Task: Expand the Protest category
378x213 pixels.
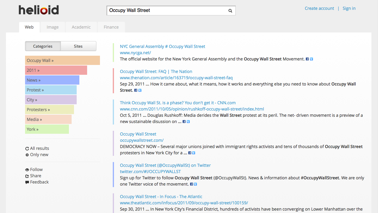Action: coord(51,90)
